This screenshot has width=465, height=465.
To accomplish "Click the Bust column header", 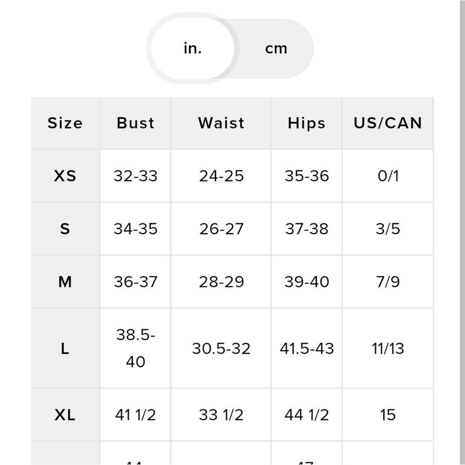I will tap(135, 123).
